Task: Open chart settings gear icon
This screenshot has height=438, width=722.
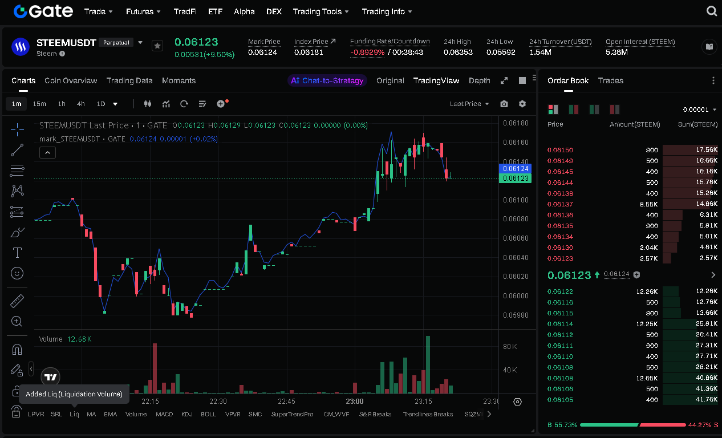Action: (x=522, y=104)
